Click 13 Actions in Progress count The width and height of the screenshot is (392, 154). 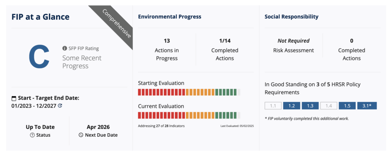coord(167,41)
